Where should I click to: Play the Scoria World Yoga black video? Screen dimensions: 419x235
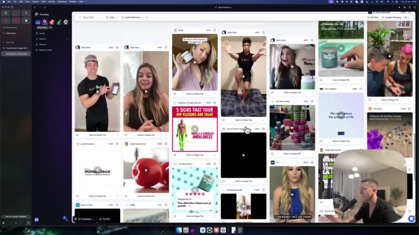[x=243, y=155]
